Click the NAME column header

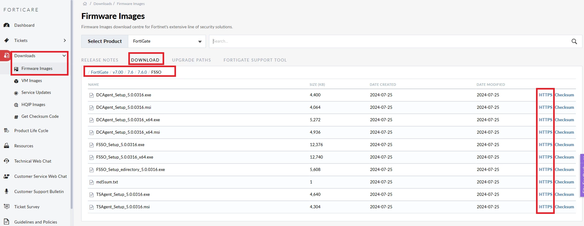tap(93, 85)
